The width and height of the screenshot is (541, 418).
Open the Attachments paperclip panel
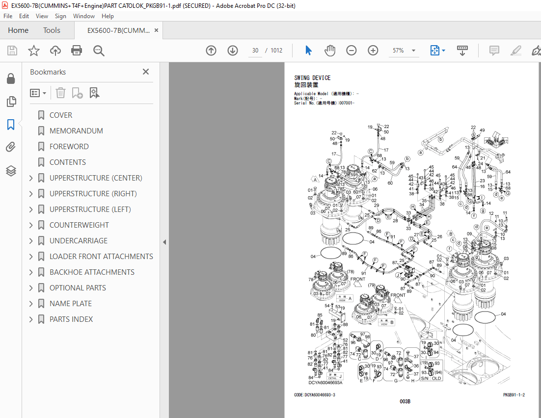coord(11,147)
